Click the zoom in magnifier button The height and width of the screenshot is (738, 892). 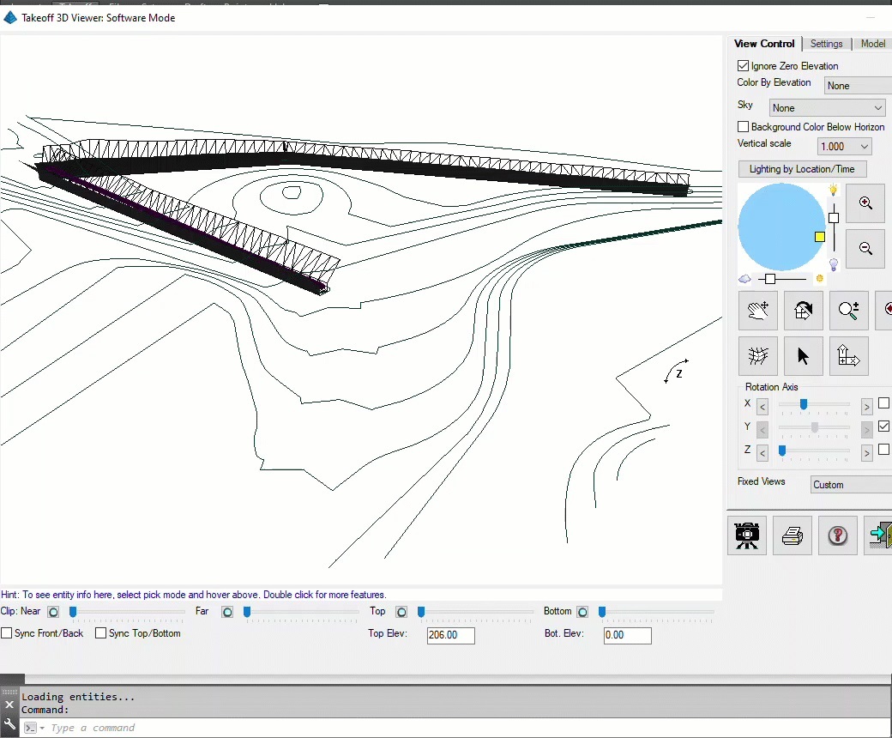[865, 203]
